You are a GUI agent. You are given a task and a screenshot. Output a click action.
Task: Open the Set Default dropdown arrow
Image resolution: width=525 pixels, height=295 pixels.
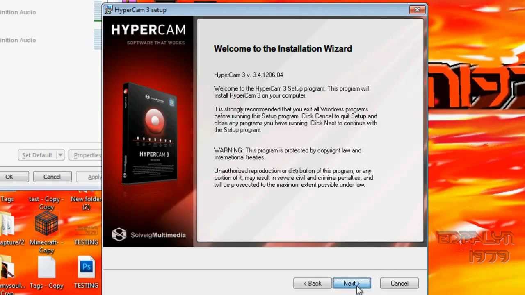(x=60, y=155)
